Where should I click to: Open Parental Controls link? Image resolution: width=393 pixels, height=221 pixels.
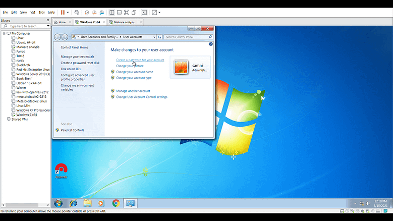(72, 130)
